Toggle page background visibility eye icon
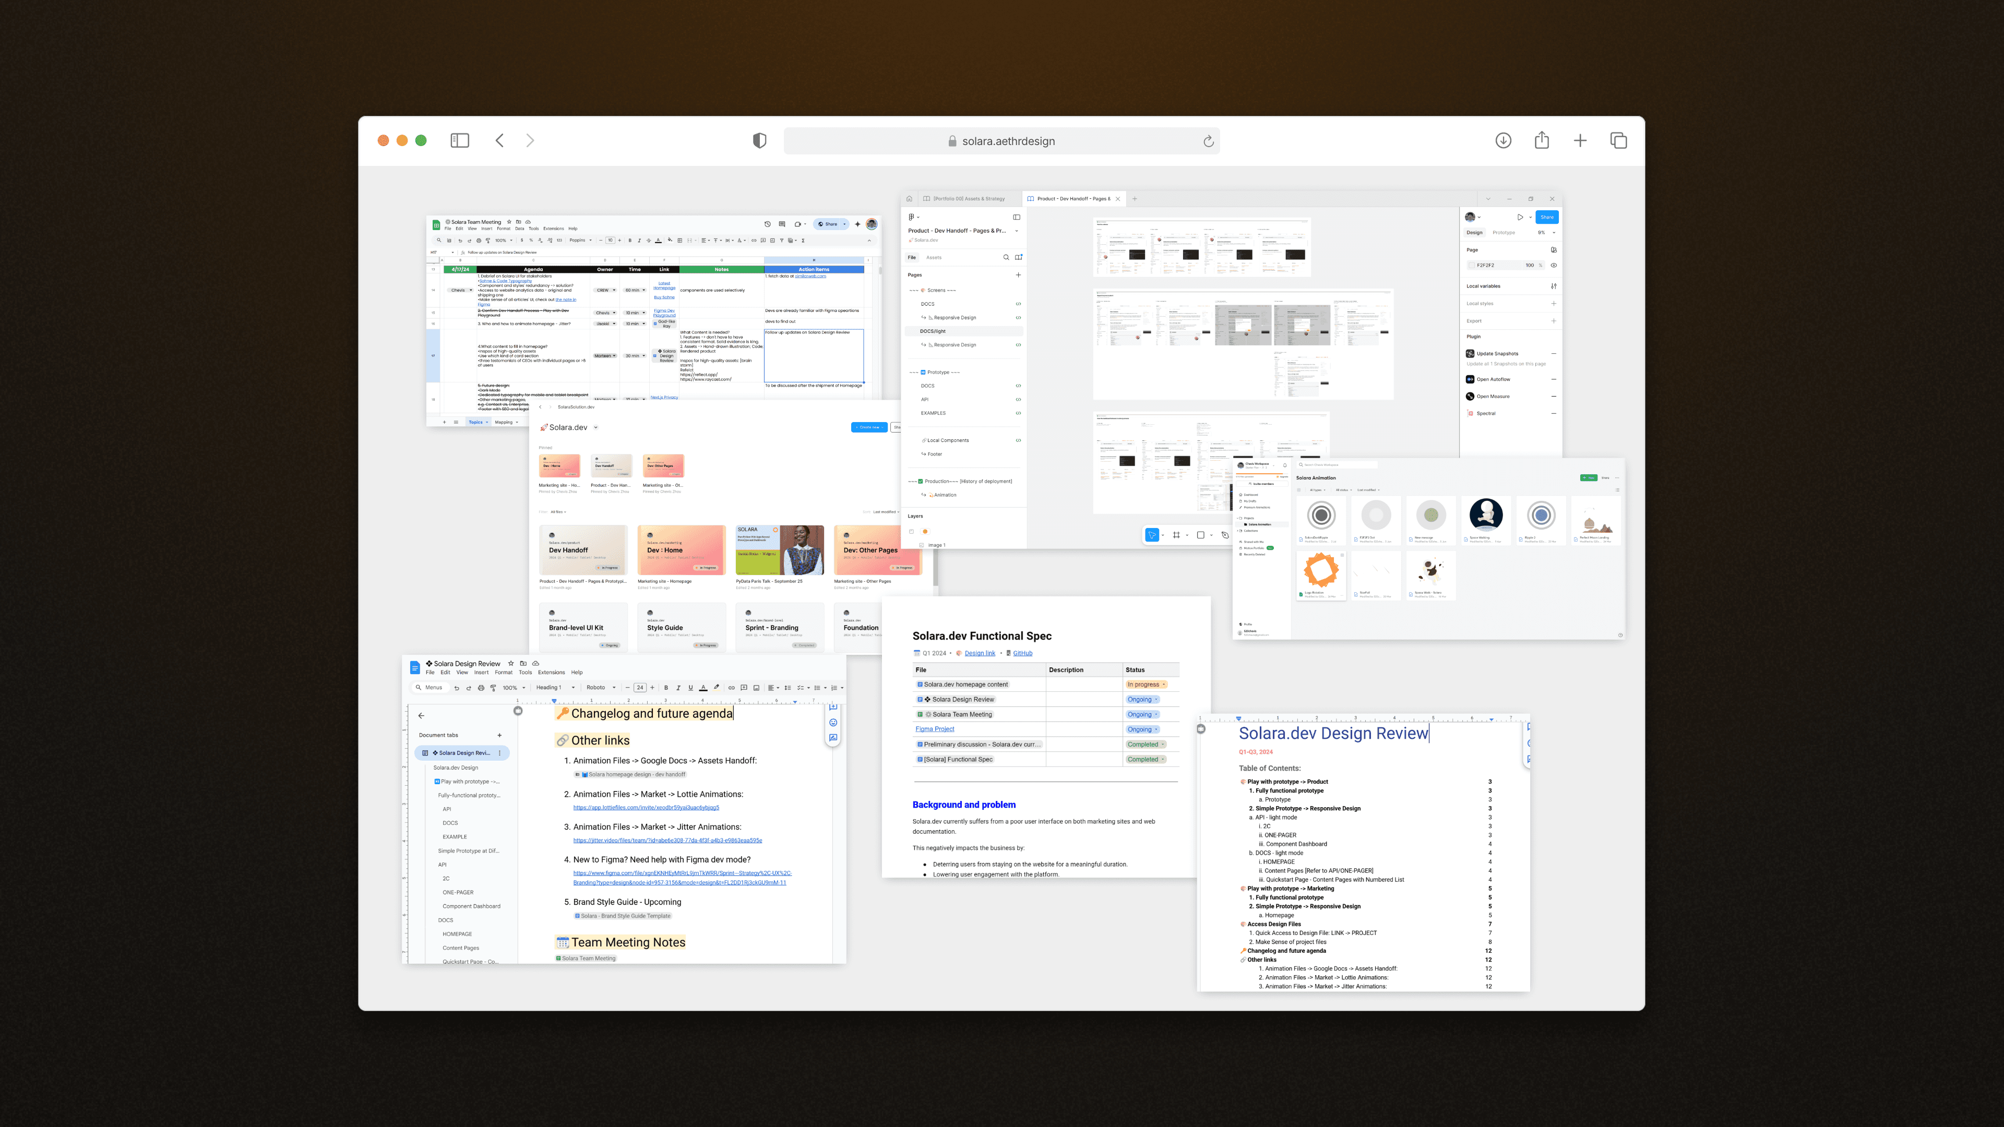This screenshot has height=1127, width=2004. pos(1553,265)
